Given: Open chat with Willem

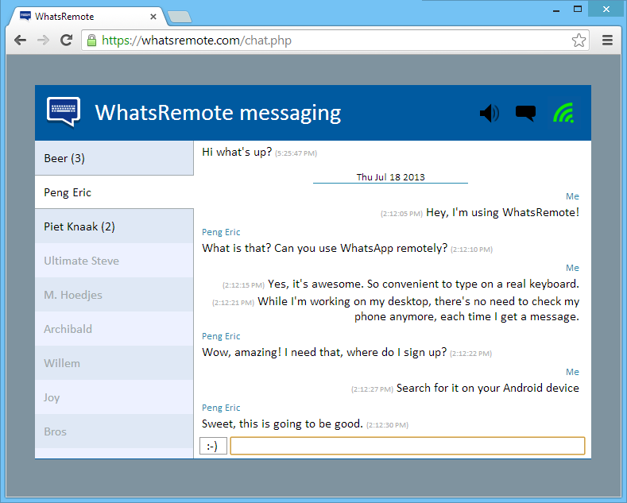Looking at the screenshot, I should tap(114, 363).
